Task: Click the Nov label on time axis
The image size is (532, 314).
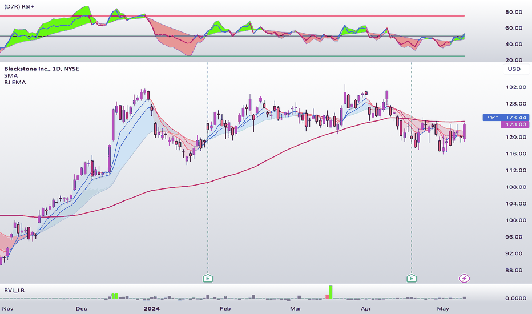Action: 8,308
